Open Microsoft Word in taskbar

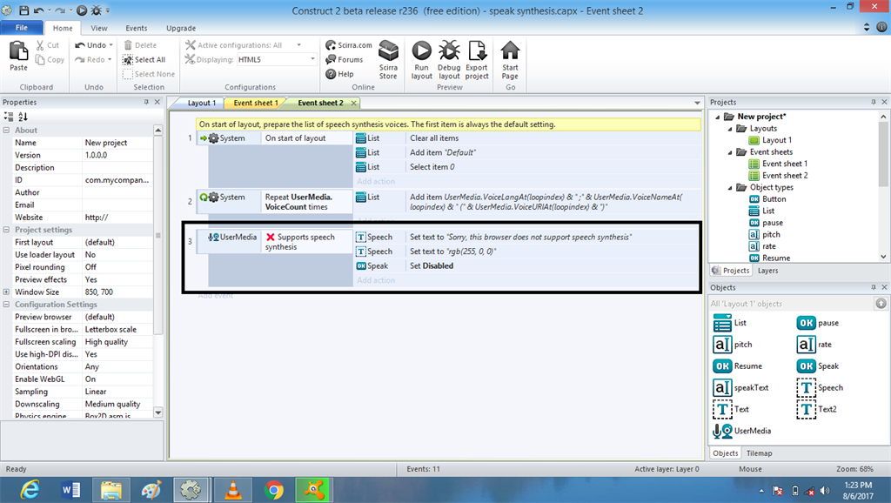(70, 490)
